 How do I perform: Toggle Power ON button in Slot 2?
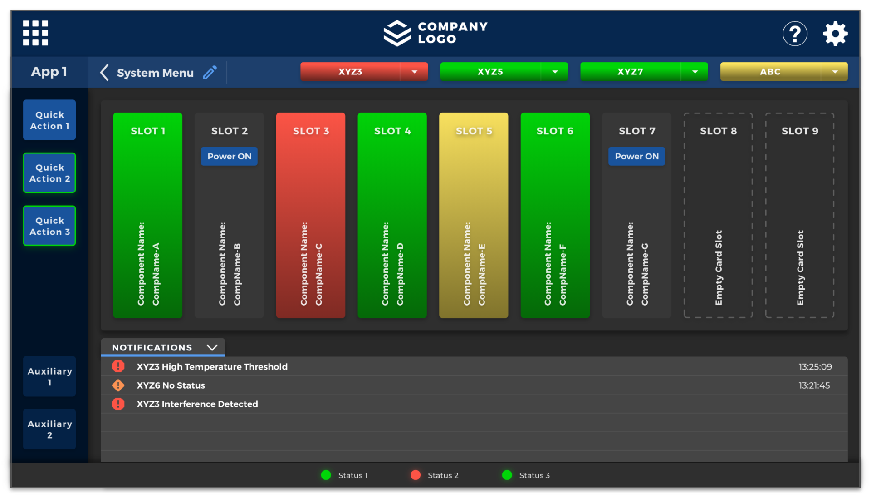[x=229, y=157]
